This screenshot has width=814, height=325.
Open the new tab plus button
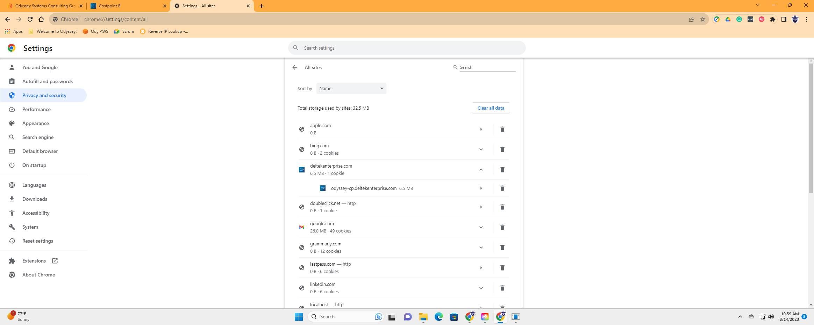pos(262,6)
